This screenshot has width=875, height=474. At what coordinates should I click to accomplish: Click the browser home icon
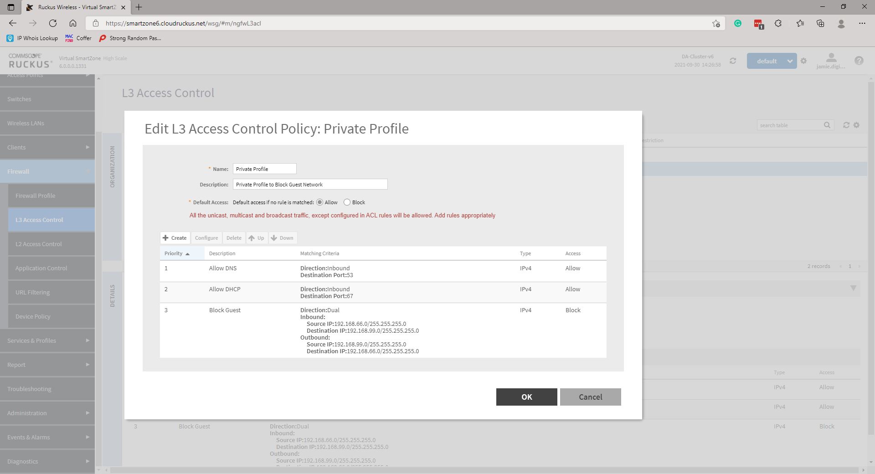pyautogui.click(x=73, y=23)
